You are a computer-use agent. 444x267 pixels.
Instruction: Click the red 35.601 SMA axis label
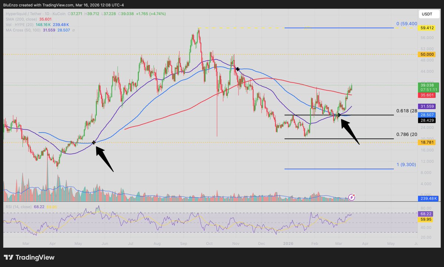(426, 95)
